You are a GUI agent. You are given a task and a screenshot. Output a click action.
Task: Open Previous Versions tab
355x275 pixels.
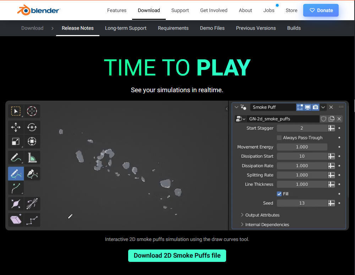[x=256, y=28]
